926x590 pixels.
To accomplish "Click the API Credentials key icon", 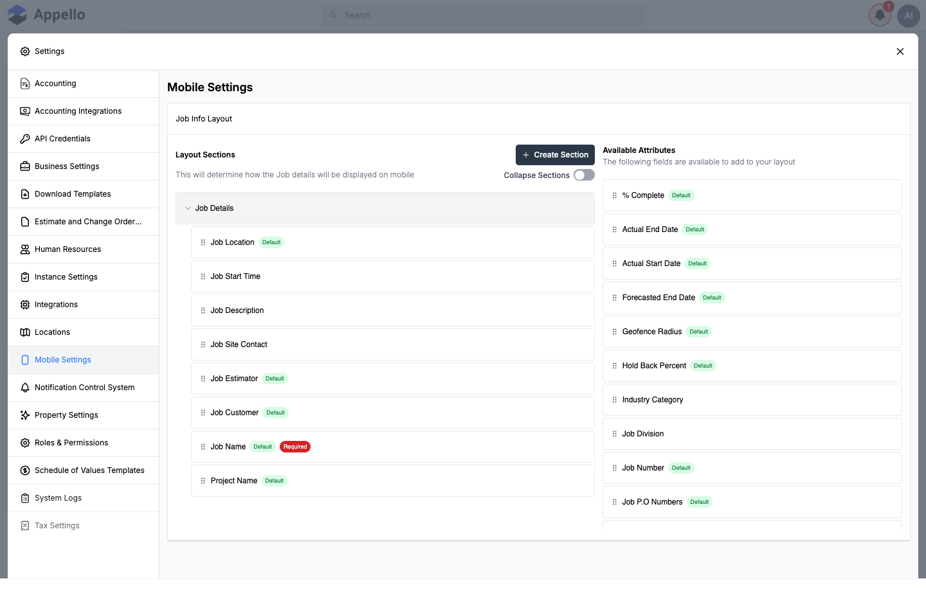I will point(25,139).
